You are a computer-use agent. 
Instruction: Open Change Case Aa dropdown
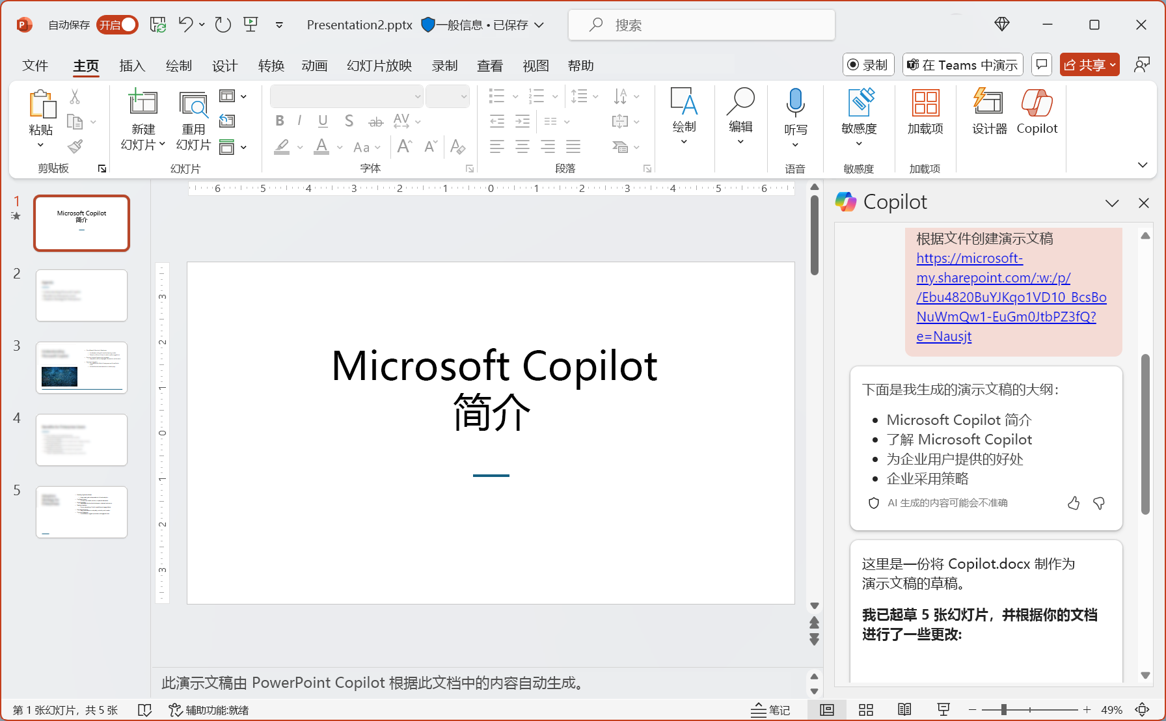click(x=366, y=147)
